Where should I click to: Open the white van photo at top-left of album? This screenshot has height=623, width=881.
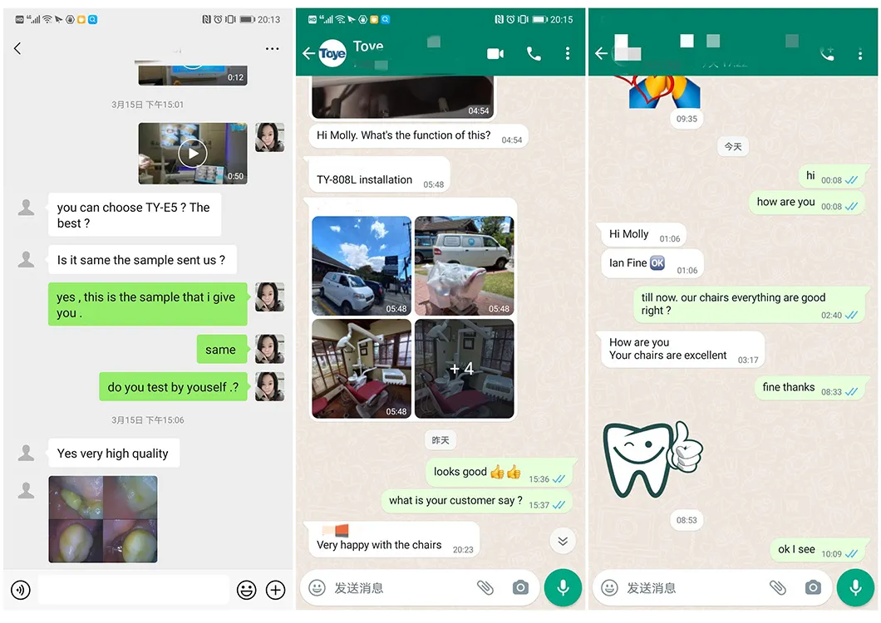coord(362,266)
